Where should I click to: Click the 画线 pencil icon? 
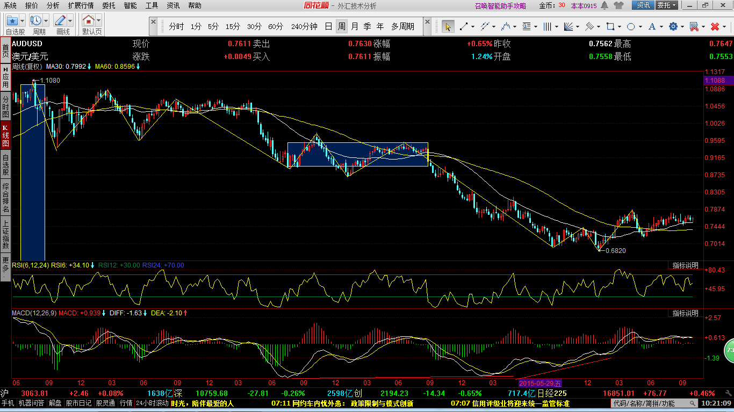point(60,20)
